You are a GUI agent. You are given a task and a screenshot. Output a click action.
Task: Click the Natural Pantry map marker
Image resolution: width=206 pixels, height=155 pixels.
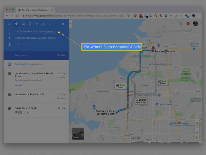tap(156, 104)
